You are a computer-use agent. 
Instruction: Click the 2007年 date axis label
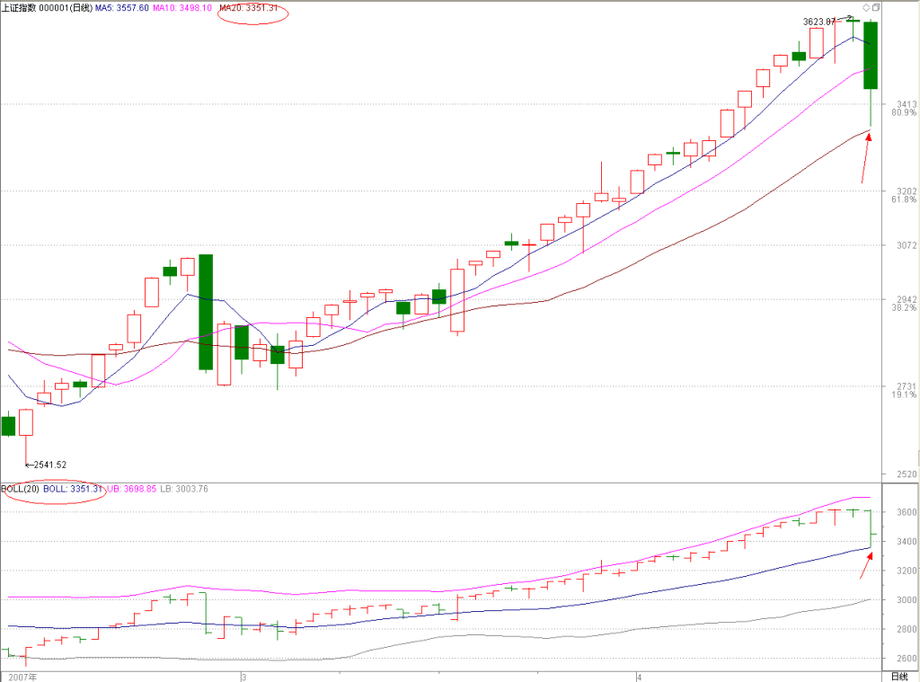pyautogui.click(x=22, y=677)
